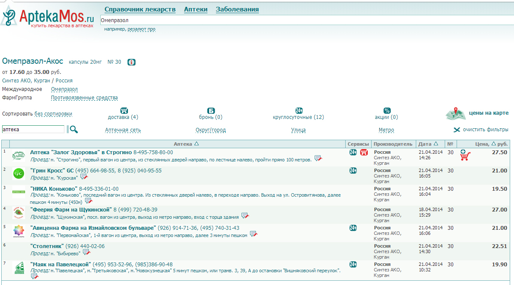Viewport: 514px width, 285px height.
Task: Open Феерия Фарм на Щукинской pharmacy
Action: tap(71, 209)
